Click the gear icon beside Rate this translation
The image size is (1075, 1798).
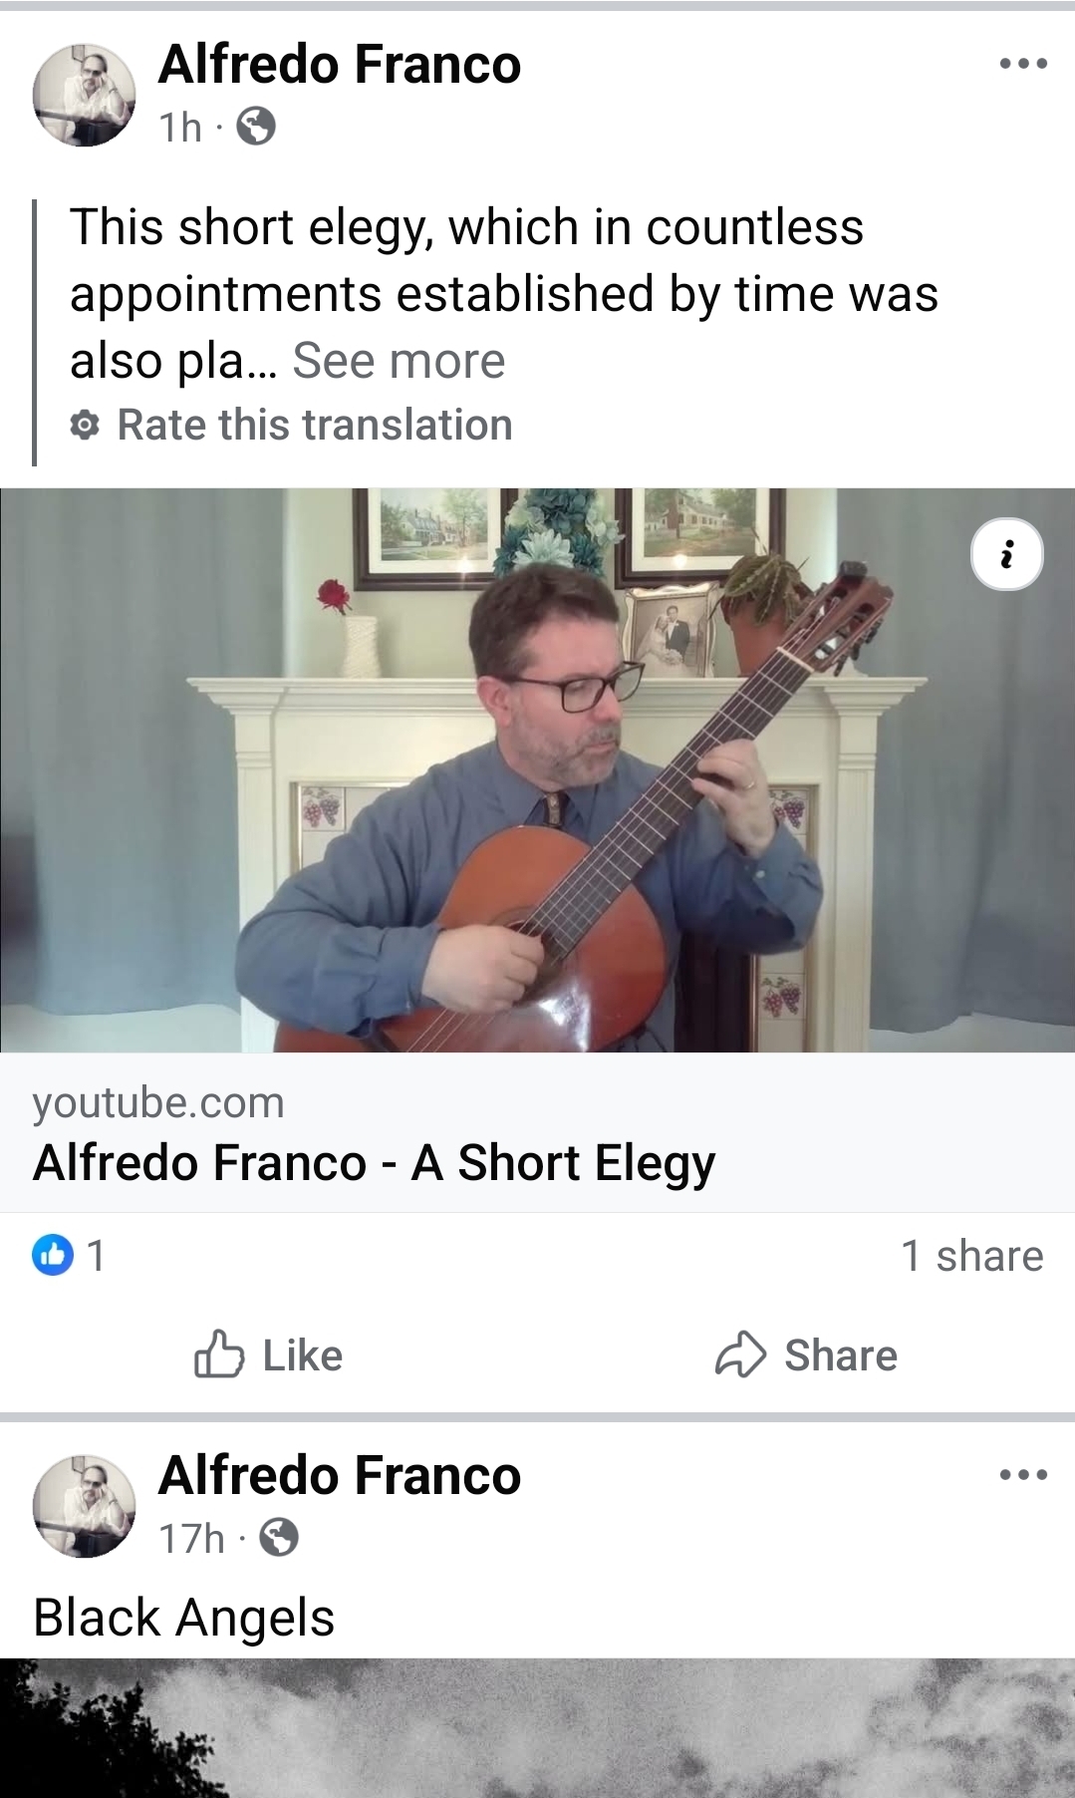pyautogui.click(x=86, y=426)
